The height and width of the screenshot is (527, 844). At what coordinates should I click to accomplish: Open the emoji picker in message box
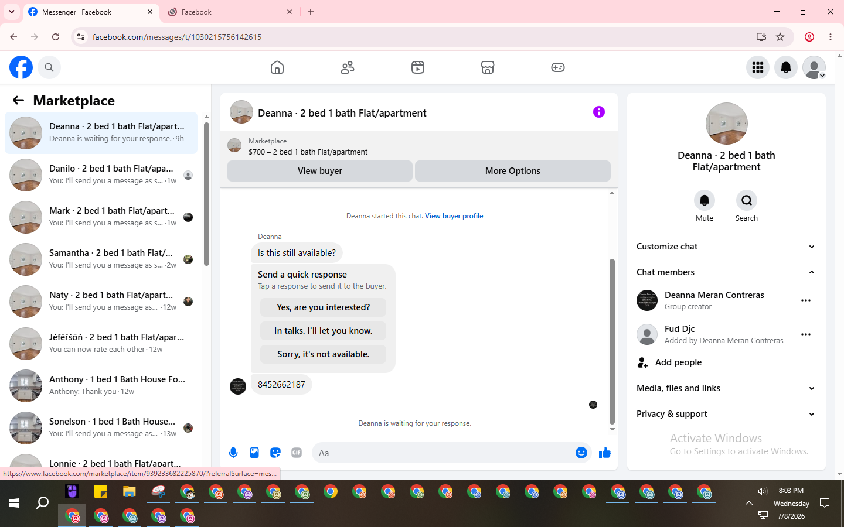coord(581,453)
